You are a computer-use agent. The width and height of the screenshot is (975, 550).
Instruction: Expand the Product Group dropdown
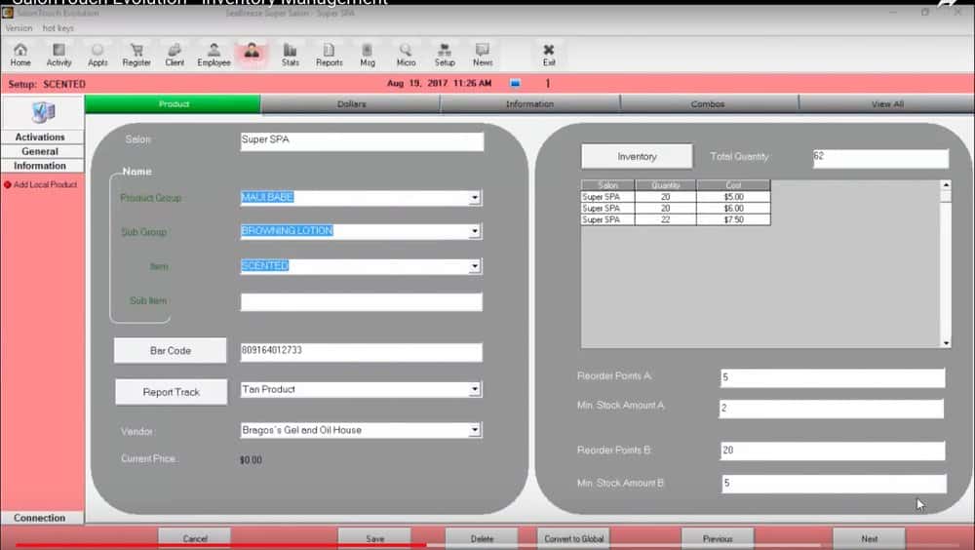point(475,198)
